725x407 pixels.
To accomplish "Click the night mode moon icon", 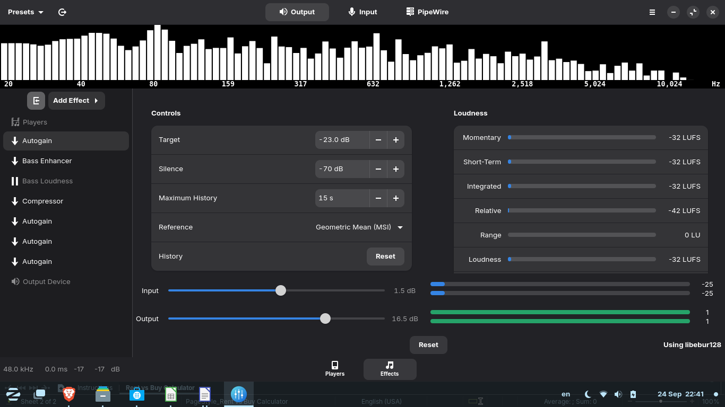I will 588,394.
